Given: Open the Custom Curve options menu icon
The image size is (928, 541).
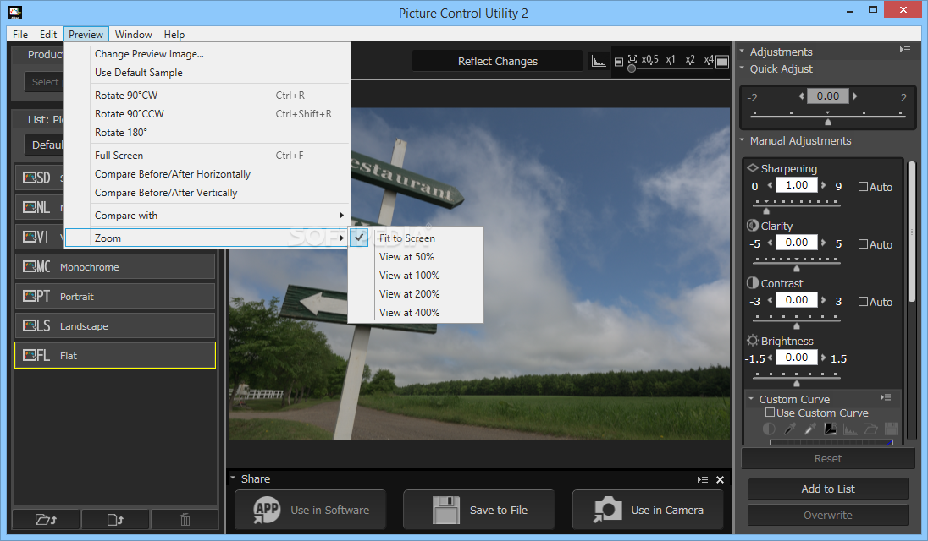Looking at the screenshot, I should (886, 397).
